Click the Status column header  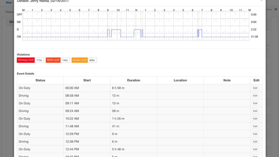pos(40,80)
